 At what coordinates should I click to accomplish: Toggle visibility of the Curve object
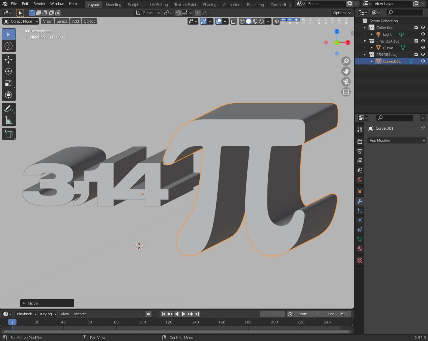coord(423,48)
